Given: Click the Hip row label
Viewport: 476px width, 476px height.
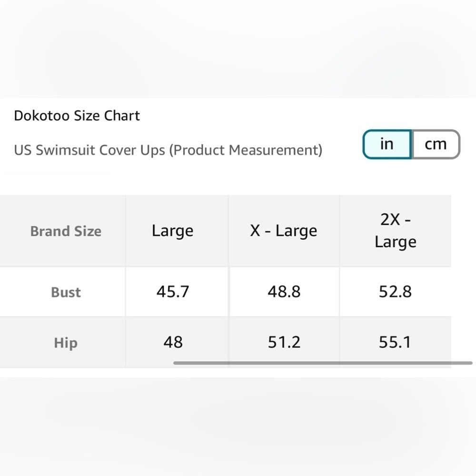Looking at the screenshot, I should (x=65, y=342).
